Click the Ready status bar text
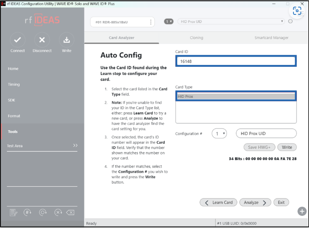 click(x=91, y=224)
